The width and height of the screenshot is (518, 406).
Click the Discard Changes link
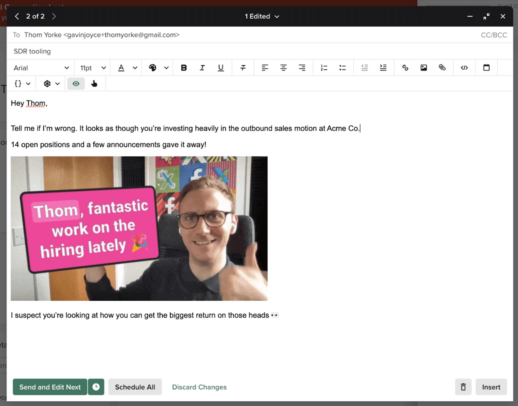click(199, 387)
